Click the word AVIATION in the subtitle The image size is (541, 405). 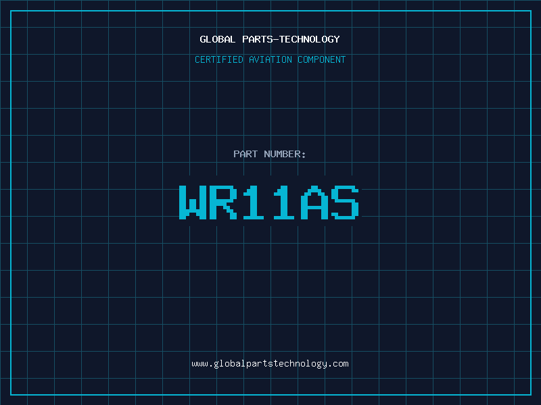(271, 59)
